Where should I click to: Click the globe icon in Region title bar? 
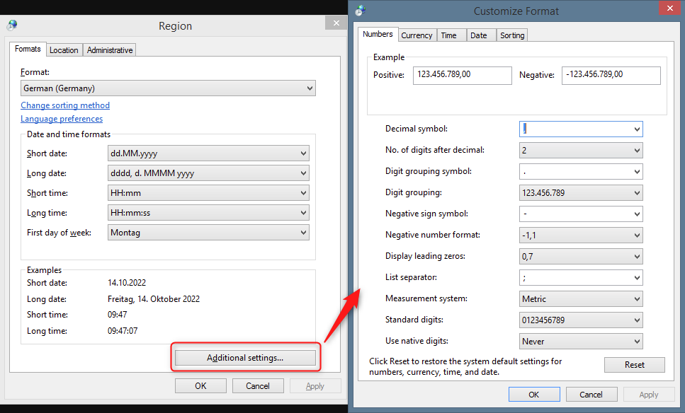(12, 25)
